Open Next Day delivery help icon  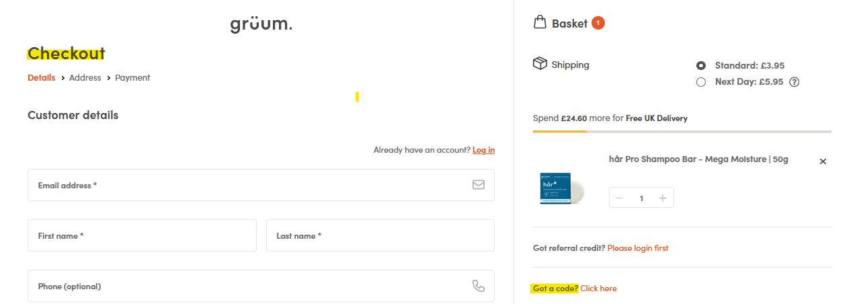[794, 82]
